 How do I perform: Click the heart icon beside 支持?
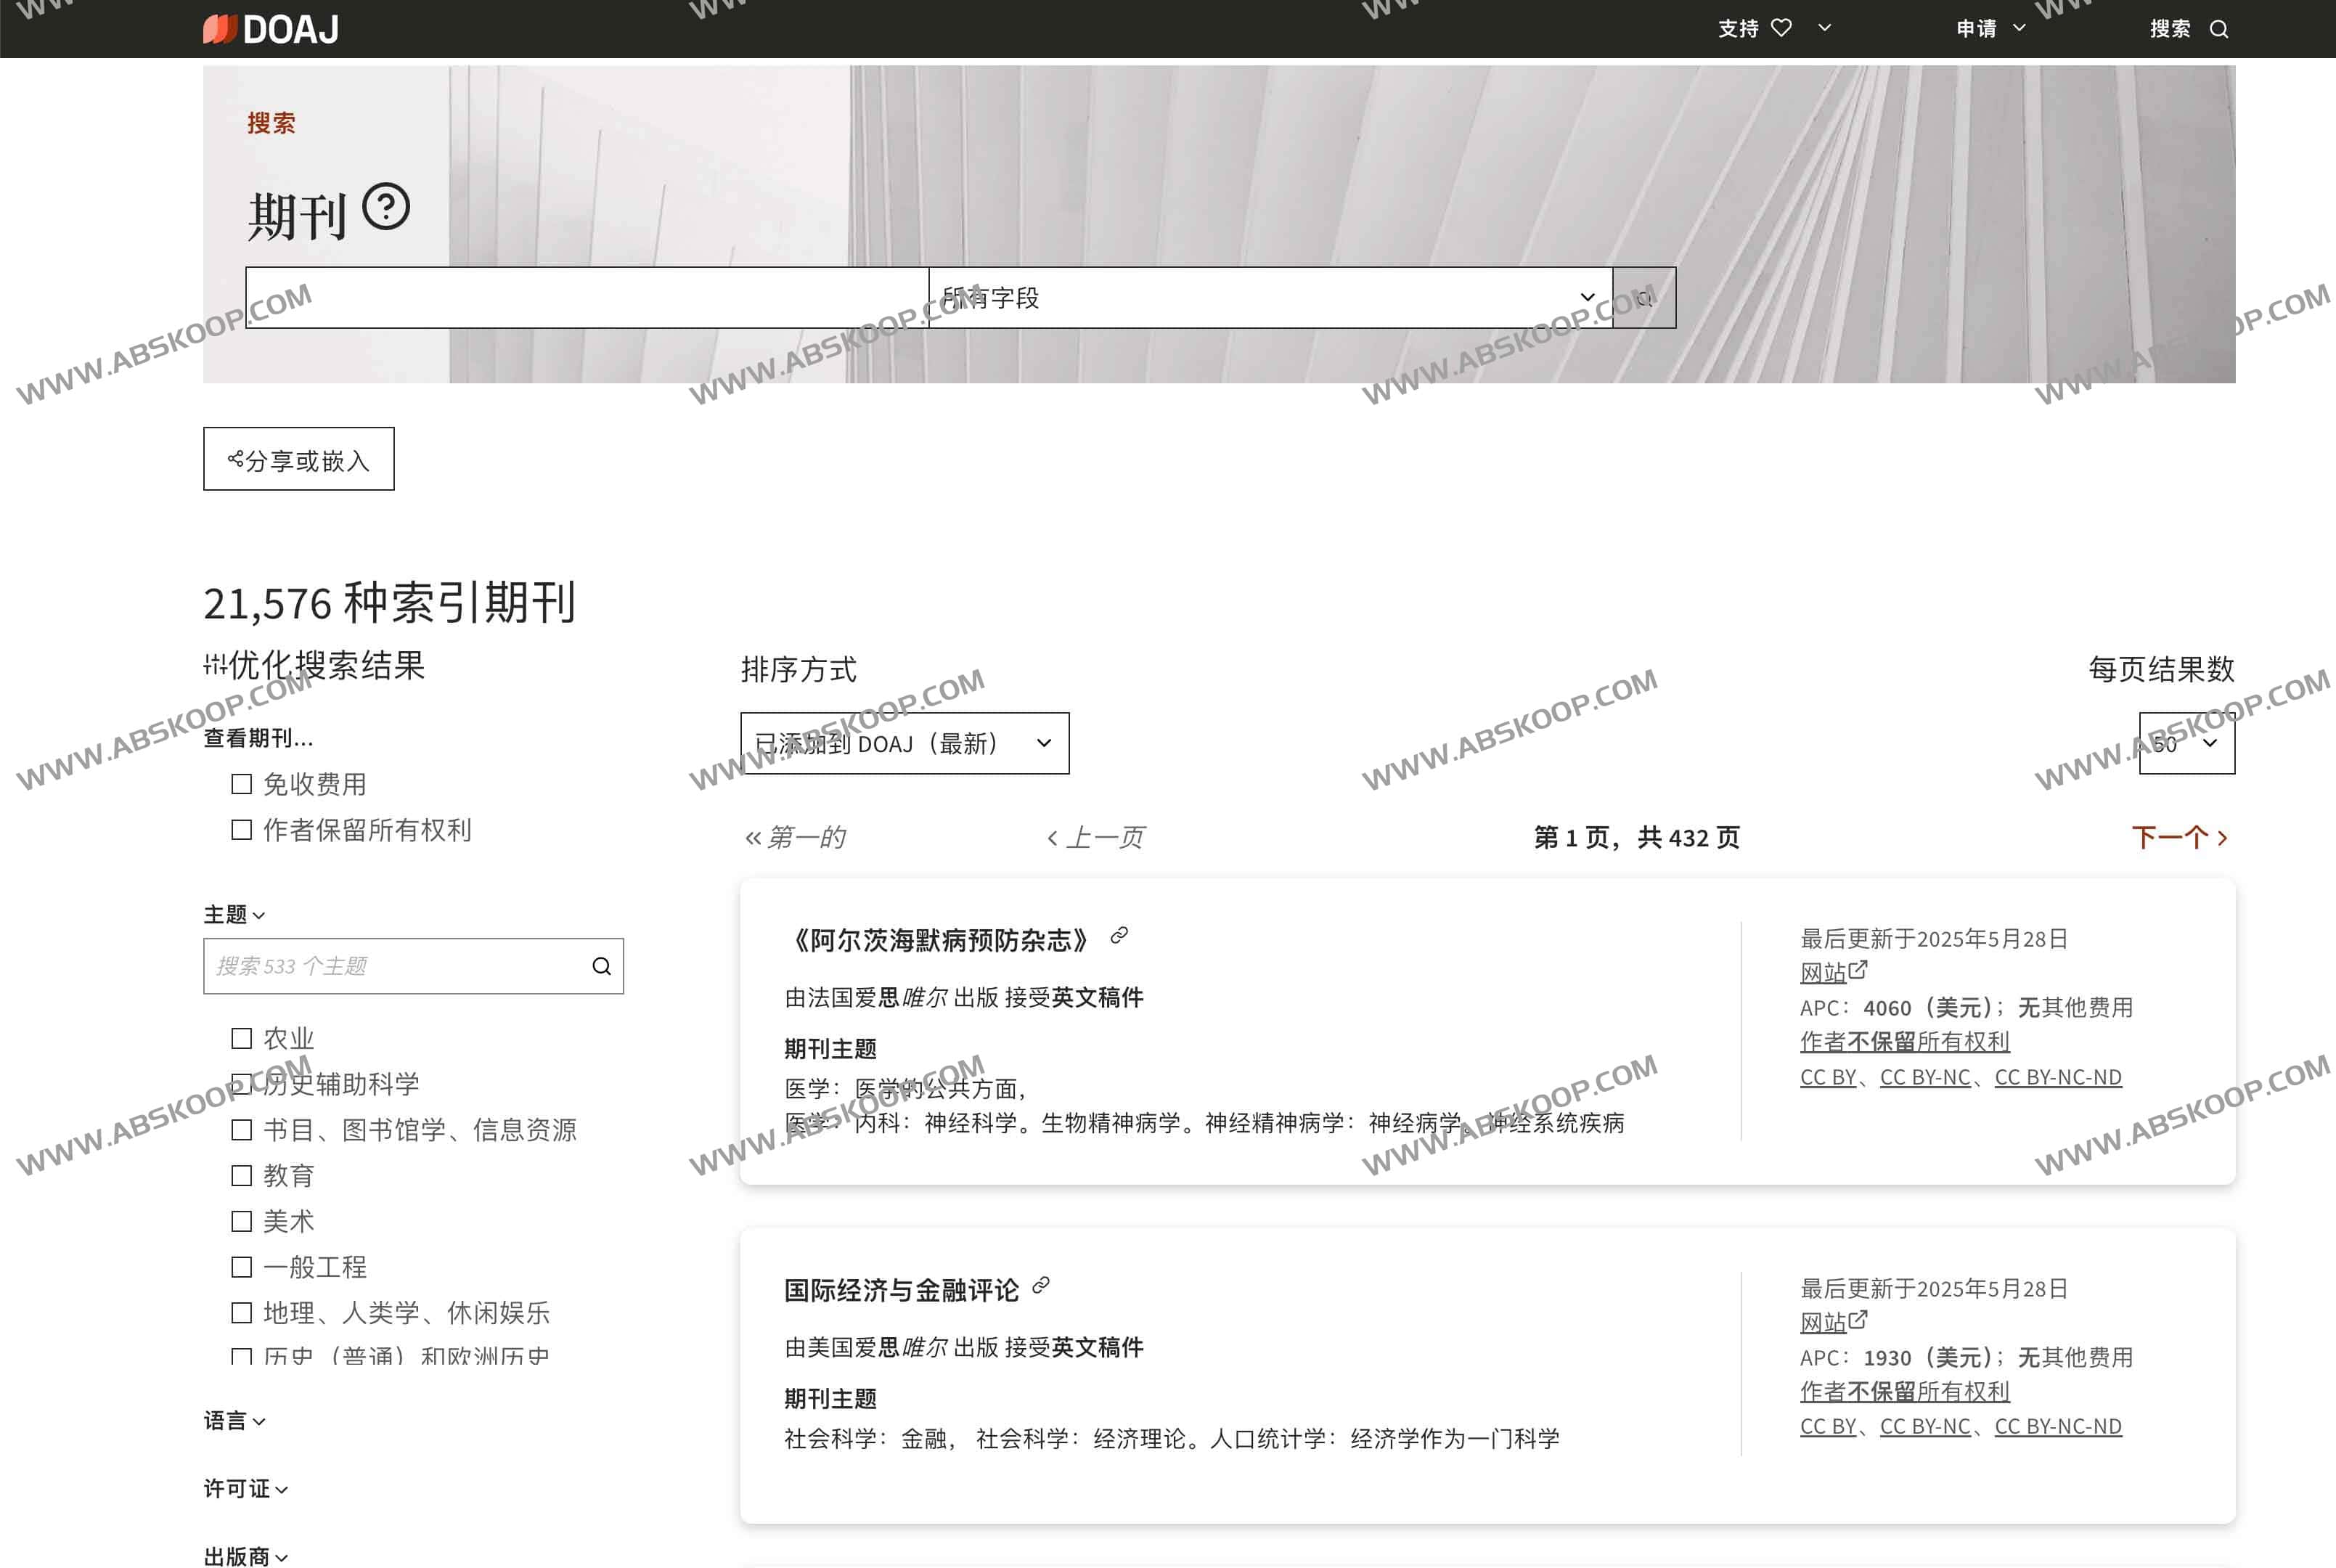tap(1783, 28)
